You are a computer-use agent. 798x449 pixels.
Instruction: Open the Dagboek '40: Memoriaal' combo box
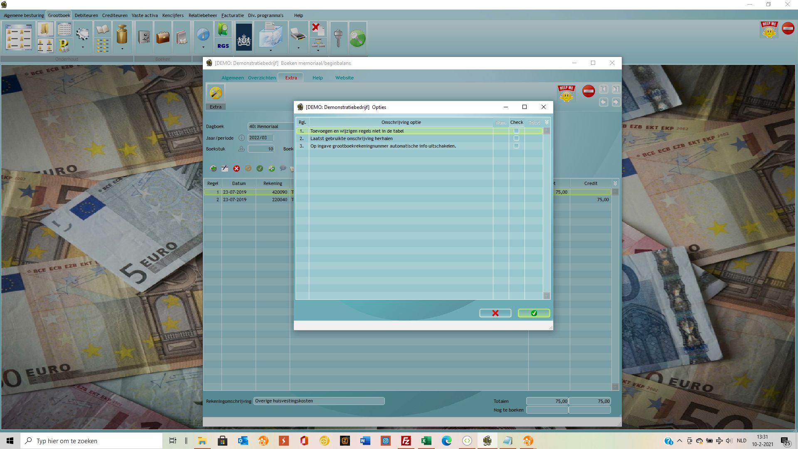(x=271, y=126)
